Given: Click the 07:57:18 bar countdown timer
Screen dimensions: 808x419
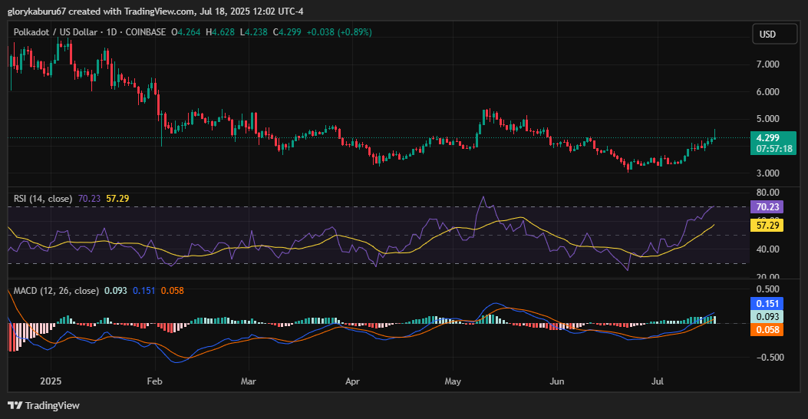Looking at the screenshot, I should point(773,149).
